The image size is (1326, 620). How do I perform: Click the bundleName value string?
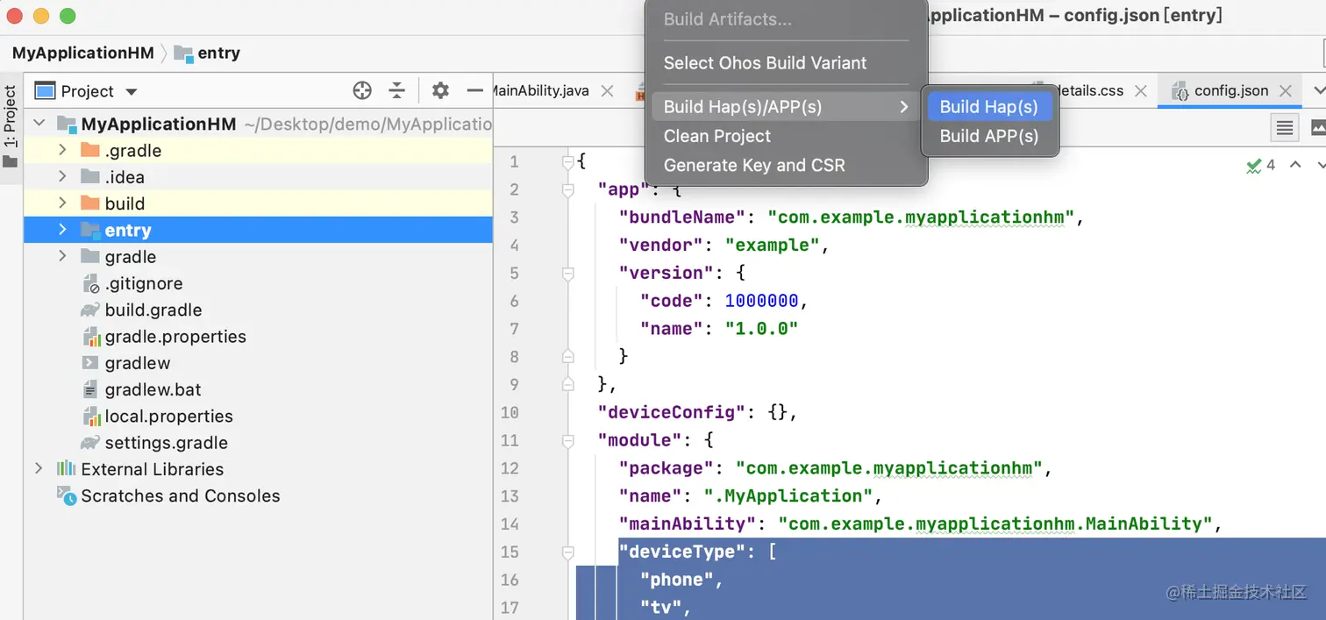click(x=921, y=217)
